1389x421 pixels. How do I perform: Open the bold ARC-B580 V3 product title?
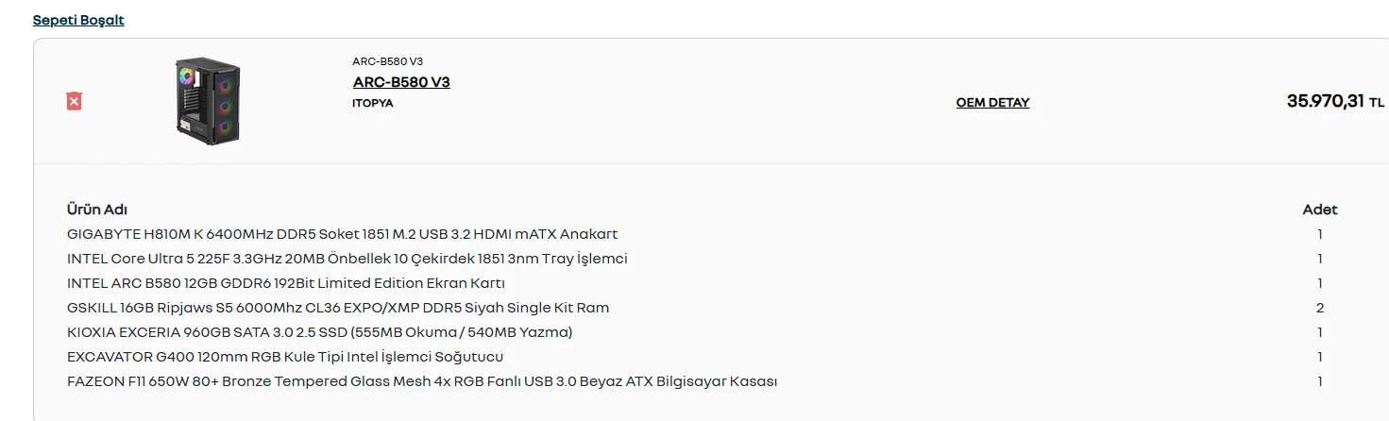pyautogui.click(x=401, y=82)
